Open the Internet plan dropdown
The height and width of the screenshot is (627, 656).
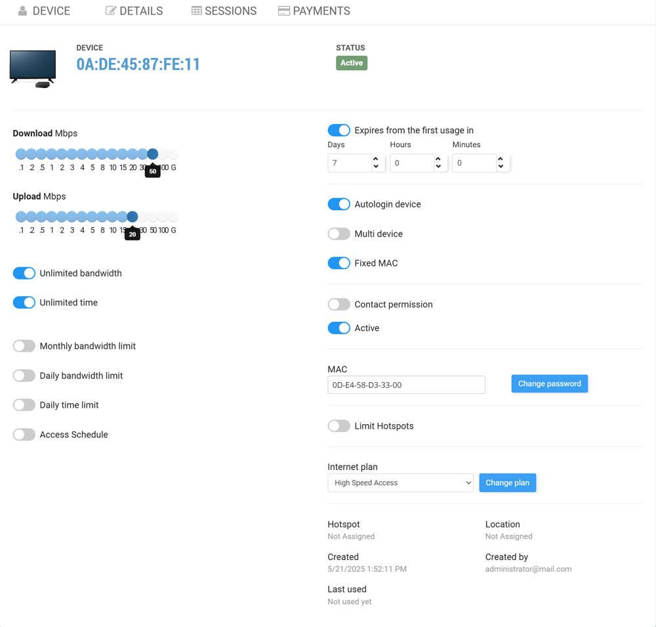point(400,483)
